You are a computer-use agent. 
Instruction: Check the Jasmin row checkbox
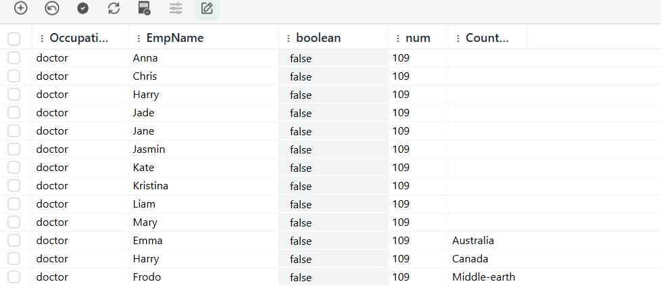pos(14,149)
